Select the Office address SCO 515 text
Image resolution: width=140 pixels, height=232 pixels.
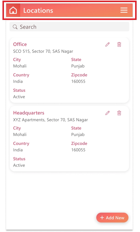43,51
